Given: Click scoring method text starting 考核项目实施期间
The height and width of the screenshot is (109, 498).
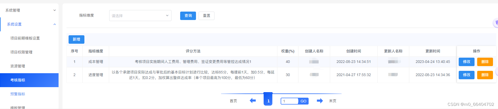Looking at the screenshot, I should [x=193, y=62].
